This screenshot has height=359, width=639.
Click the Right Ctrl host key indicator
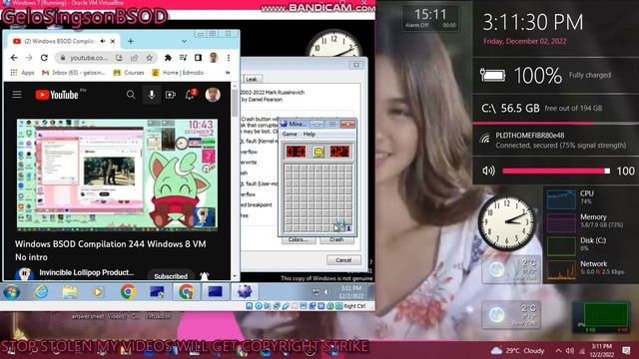pyautogui.click(x=355, y=306)
